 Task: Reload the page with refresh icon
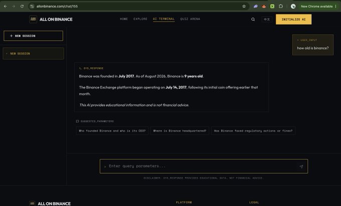pos(22,7)
